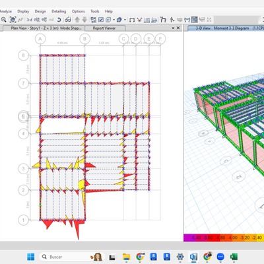Click the highlighted blue toolbar icon

pyautogui.click(x=195, y=20)
